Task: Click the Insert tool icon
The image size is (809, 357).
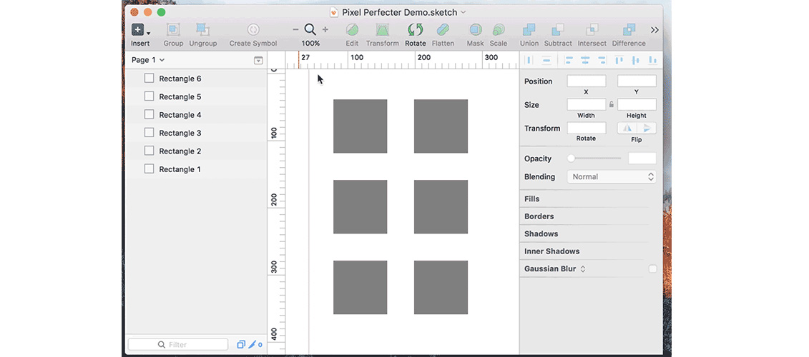Action: (138, 30)
